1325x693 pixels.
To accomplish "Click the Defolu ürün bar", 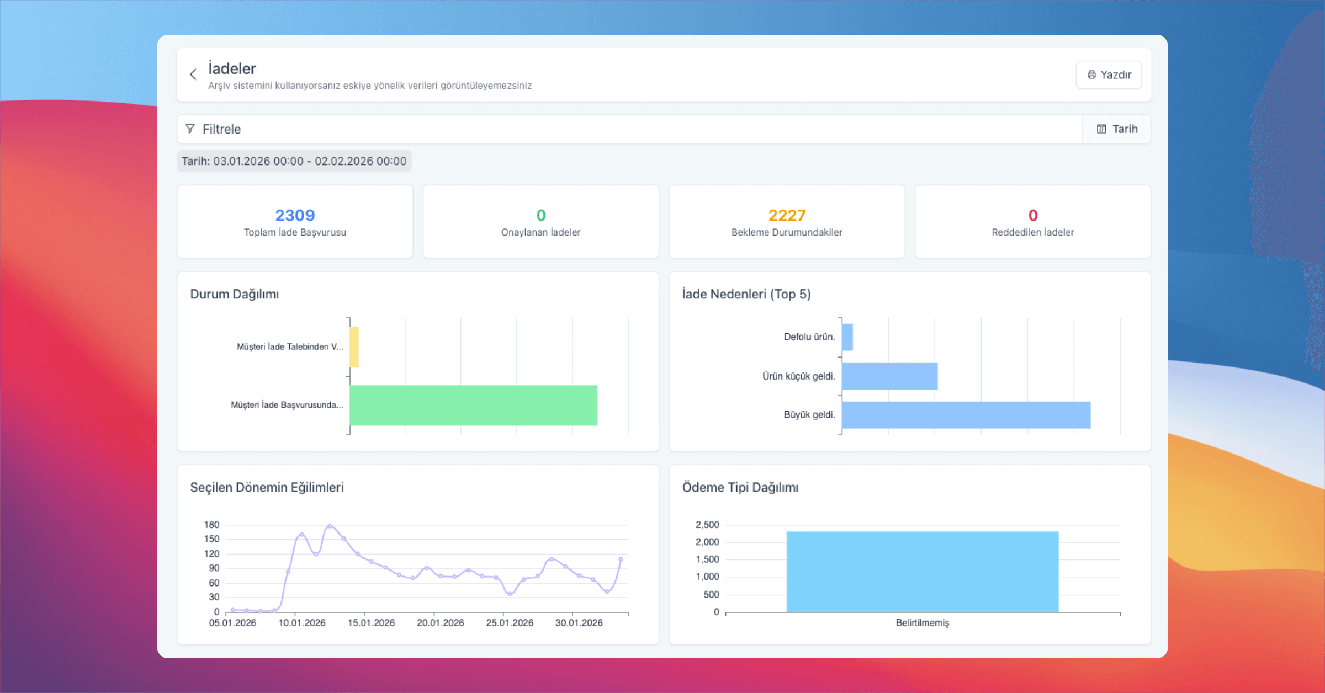I will pyautogui.click(x=847, y=337).
